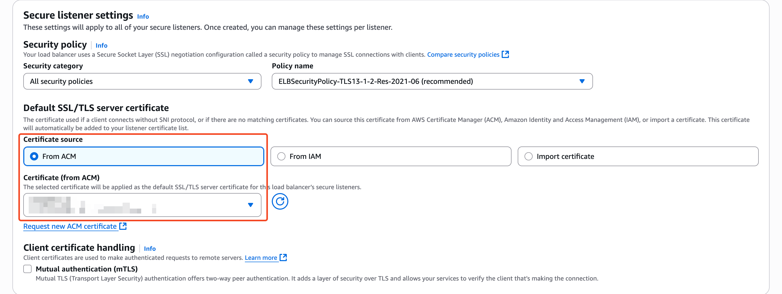Select the From ACM radio button
This screenshot has width=782, height=294.
34,156
